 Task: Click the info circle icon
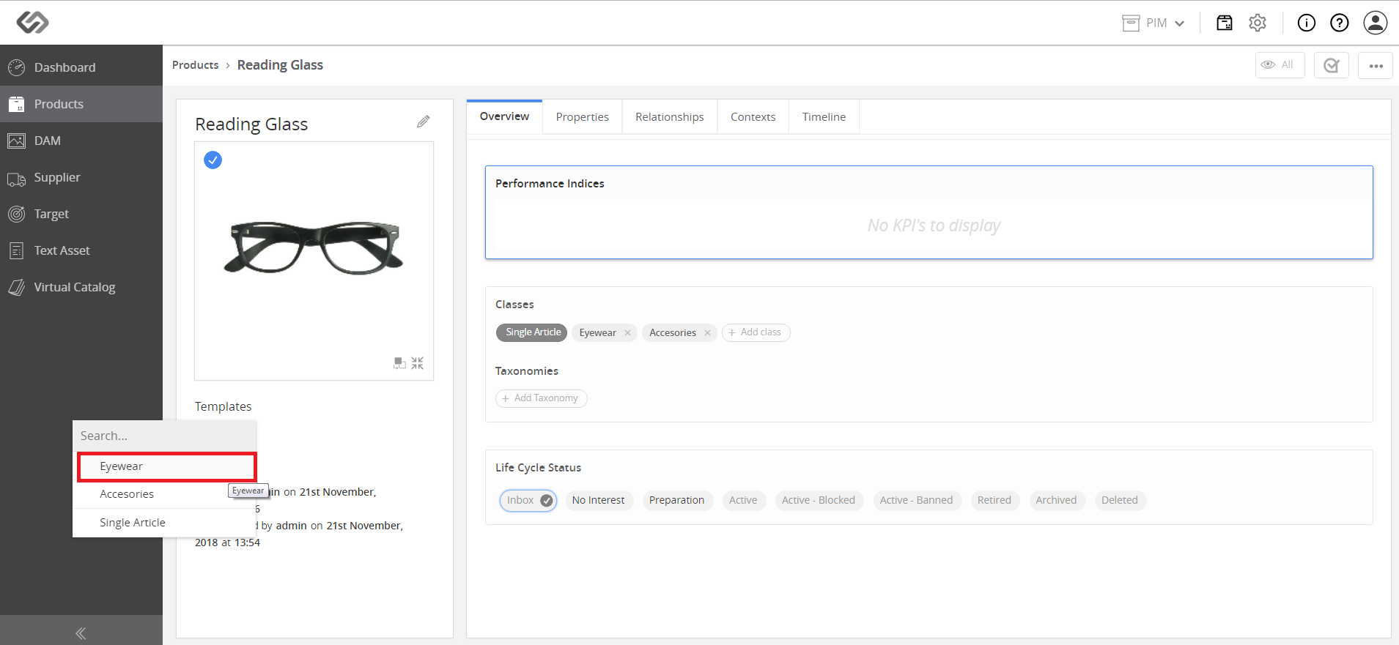tap(1307, 23)
